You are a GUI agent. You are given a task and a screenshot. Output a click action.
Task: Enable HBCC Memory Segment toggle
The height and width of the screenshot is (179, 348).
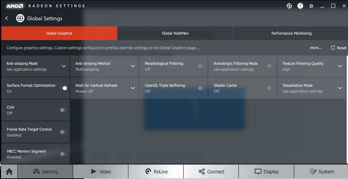pyautogui.click(x=63, y=154)
